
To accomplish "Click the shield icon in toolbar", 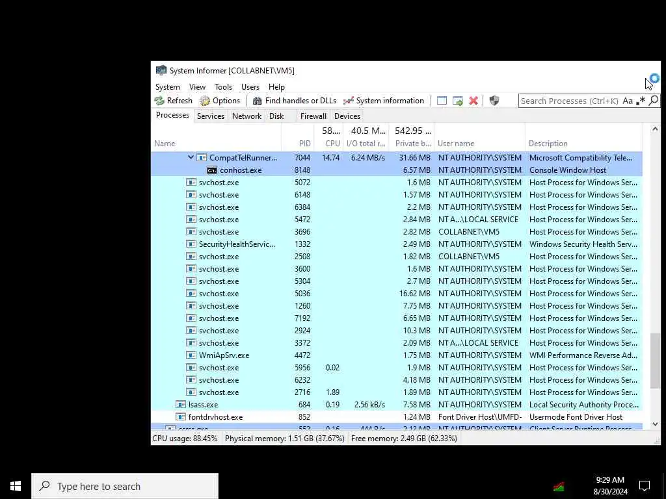I will pyautogui.click(x=494, y=101).
